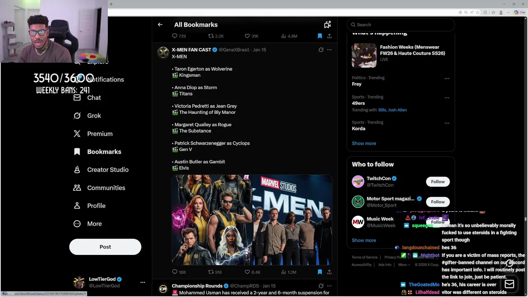528x297 pixels.
Task: Go back using the back arrow
Action: [x=160, y=25]
